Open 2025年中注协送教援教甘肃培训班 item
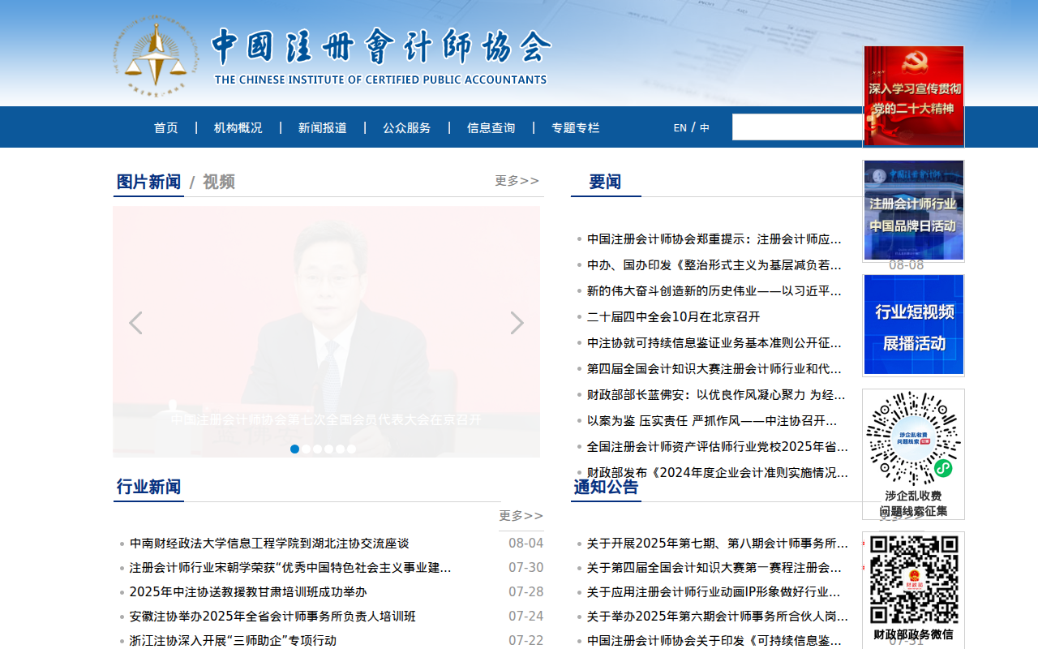This screenshot has width=1038, height=649. (248, 592)
